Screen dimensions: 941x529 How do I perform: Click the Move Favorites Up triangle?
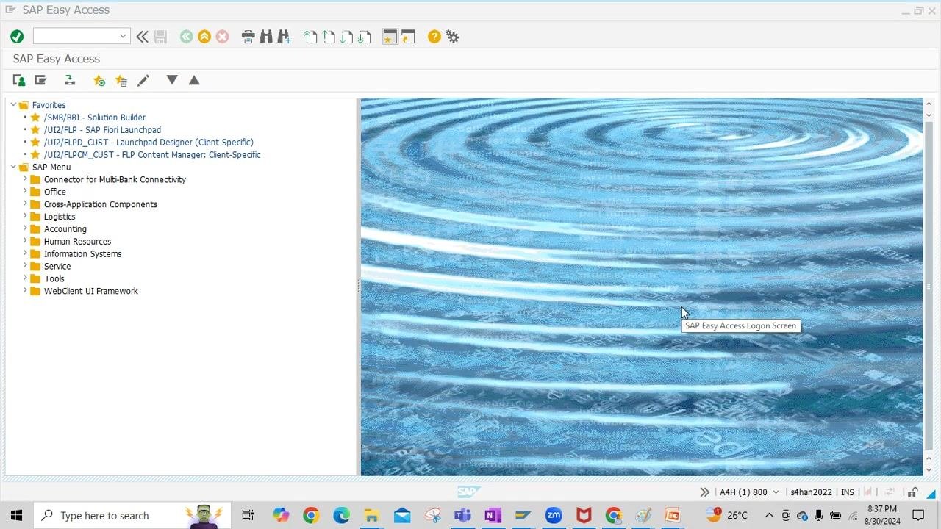(x=194, y=79)
